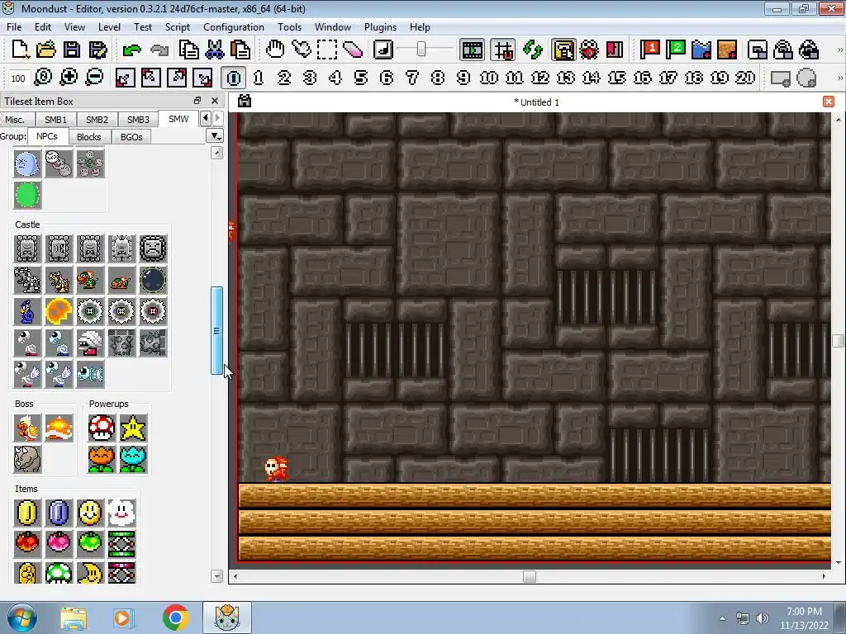Activate the dashed rectangle selection tool
Image resolution: width=846 pixels, height=634 pixels.
[x=327, y=50]
